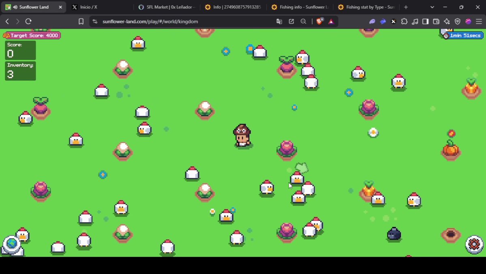This screenshot has width=486, height=274.
Task: Open the blue rabbit wallet extension
Action: [x=383, y=21]
